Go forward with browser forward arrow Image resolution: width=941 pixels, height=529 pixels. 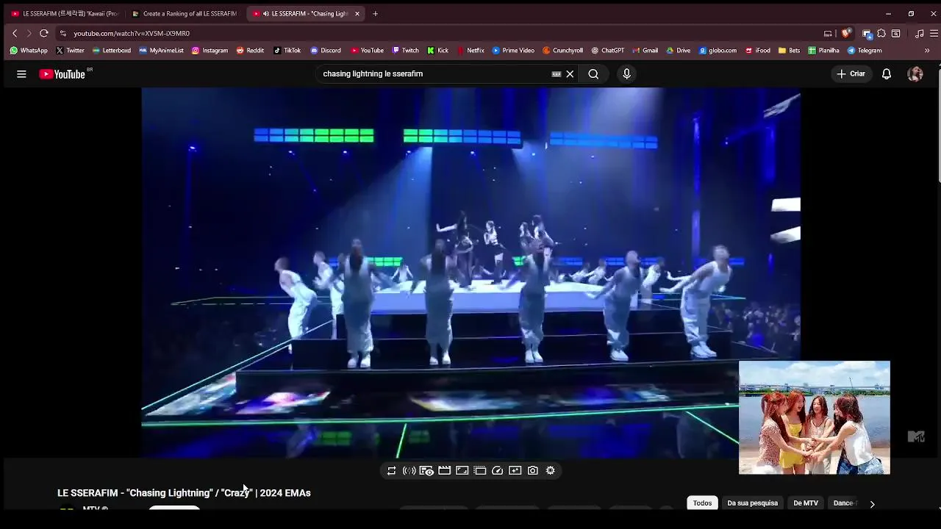coord(29,33)
